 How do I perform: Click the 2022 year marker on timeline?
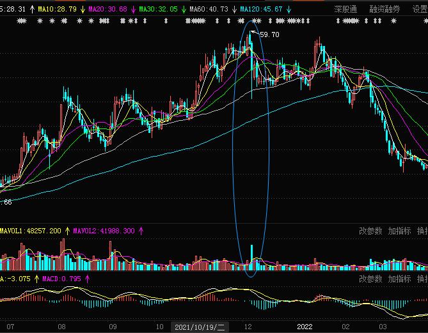[305, 327]
